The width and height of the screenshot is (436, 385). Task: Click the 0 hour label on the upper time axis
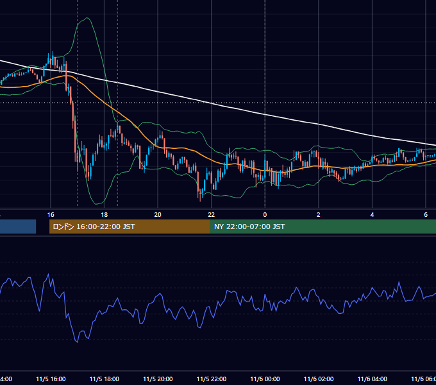pos(265,215)
